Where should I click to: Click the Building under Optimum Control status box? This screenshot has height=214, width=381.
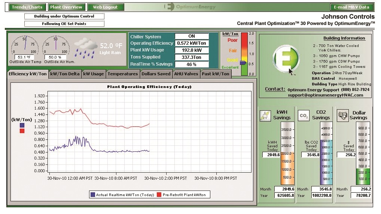tap(64, 16)
